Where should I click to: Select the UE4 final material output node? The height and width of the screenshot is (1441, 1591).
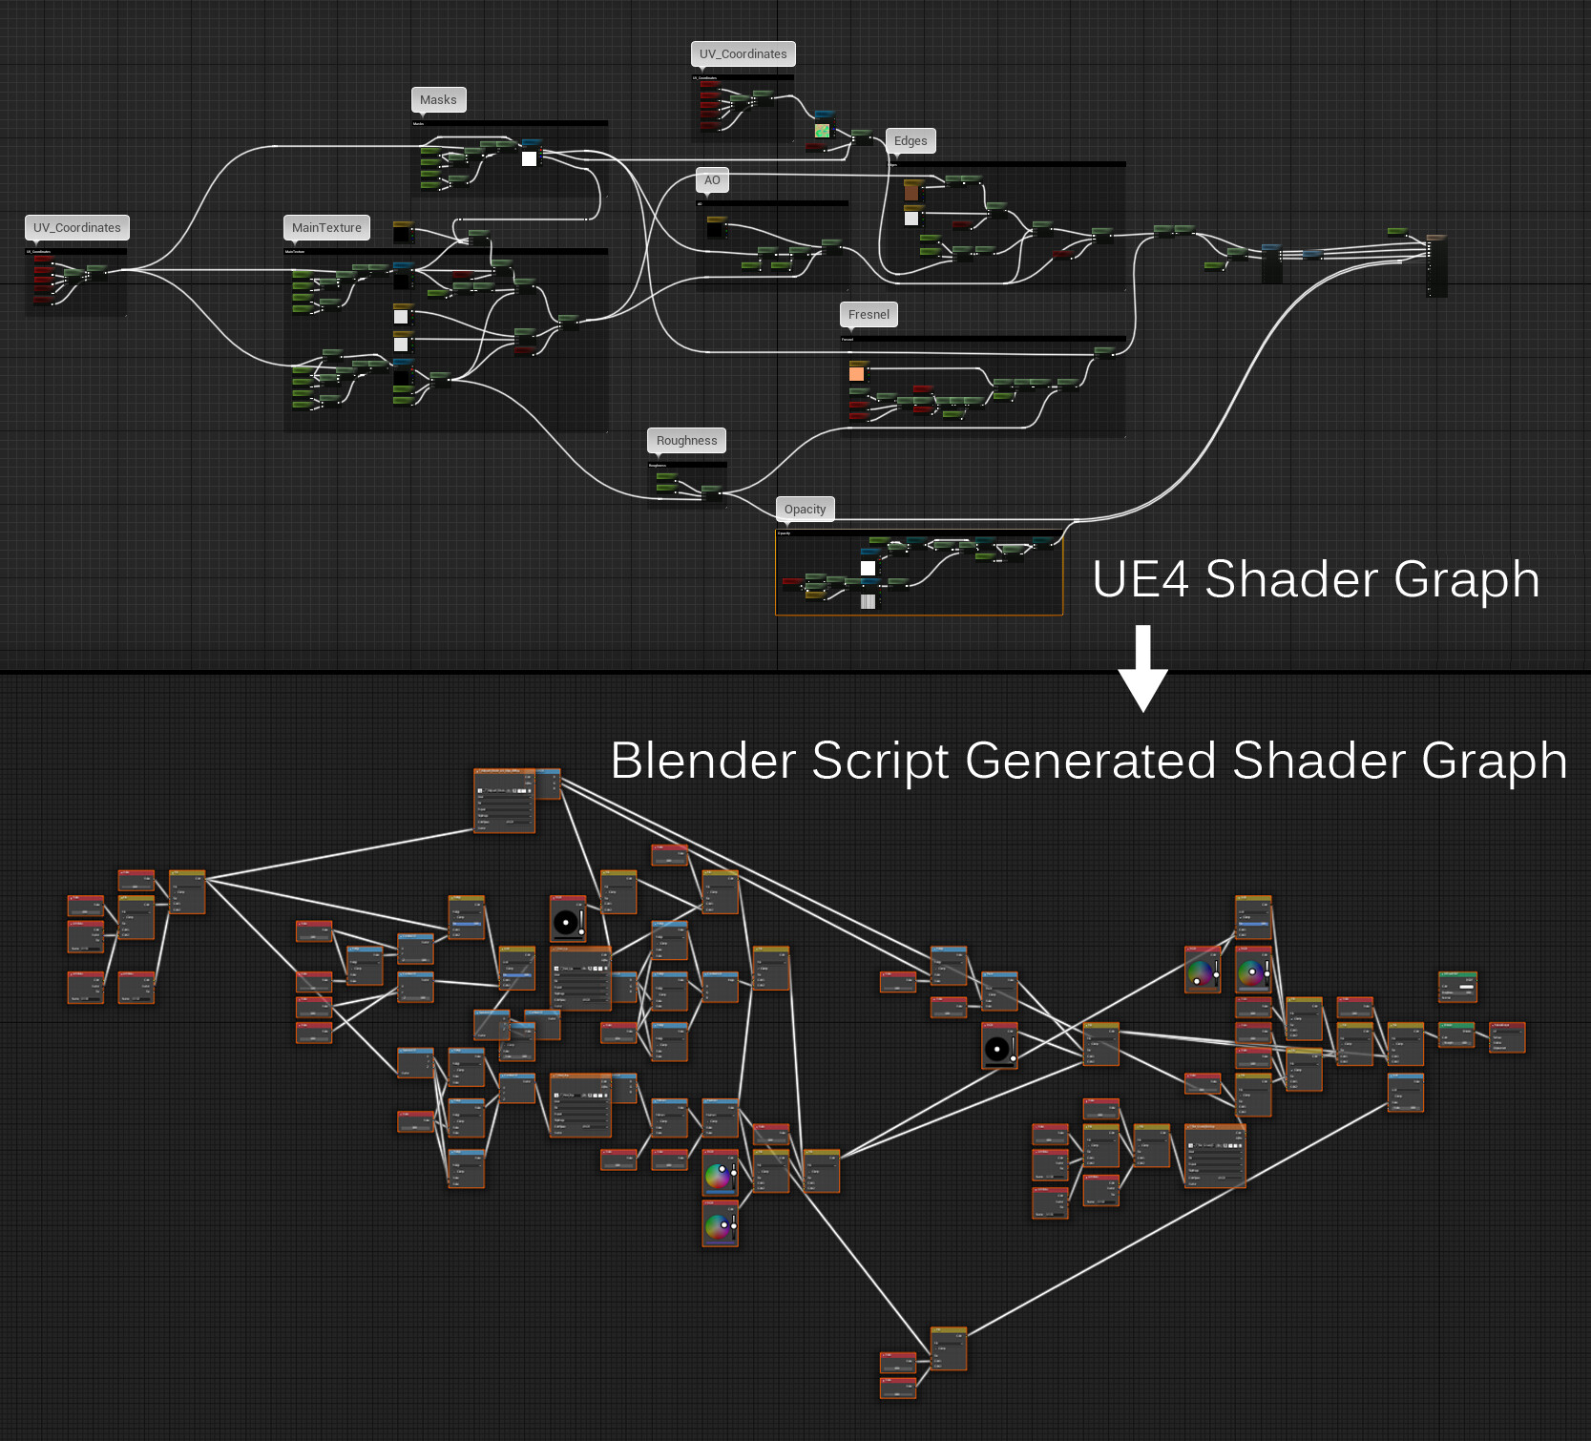click(x=1436, y=265)
